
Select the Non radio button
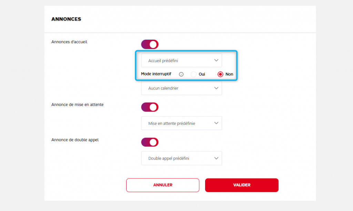pyautogui.click(x=221, y=74)
